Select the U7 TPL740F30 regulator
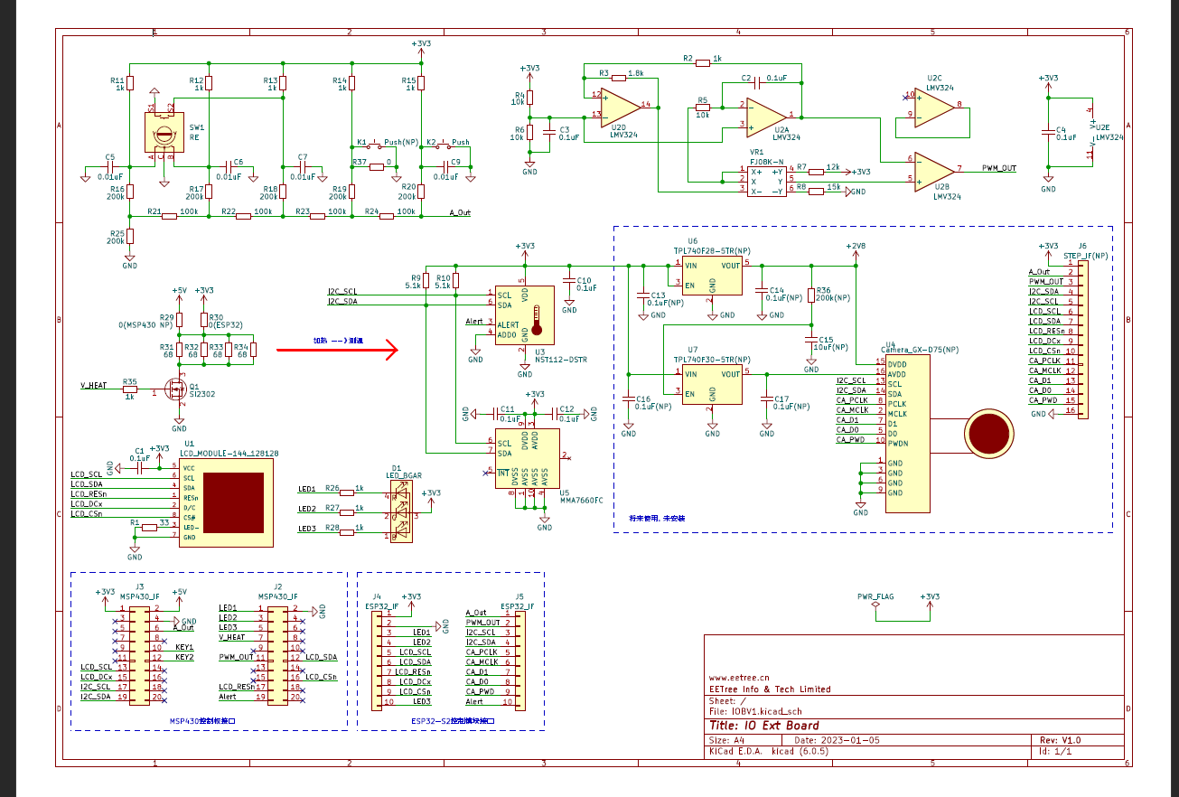 pos(712,384)
